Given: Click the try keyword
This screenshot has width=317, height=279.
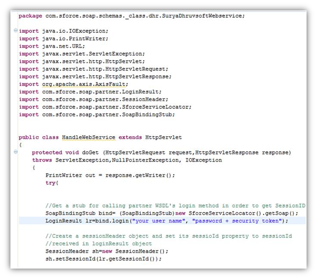Looking at the screenshot, I should [51, 183].
